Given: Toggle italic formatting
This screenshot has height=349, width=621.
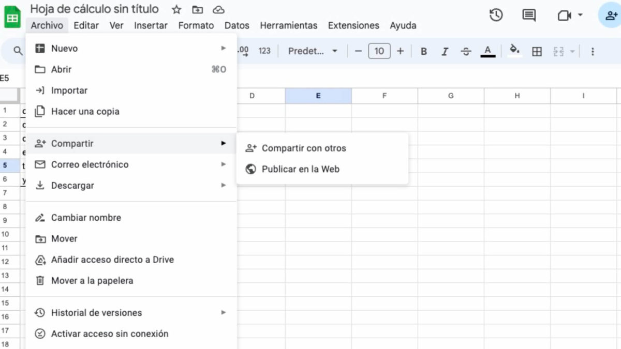Looking at the screenshot, I should click(x=445, y=51).
